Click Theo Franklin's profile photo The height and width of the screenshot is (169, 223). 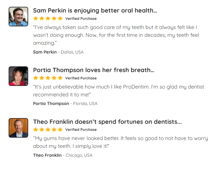(x=18, y=128)
